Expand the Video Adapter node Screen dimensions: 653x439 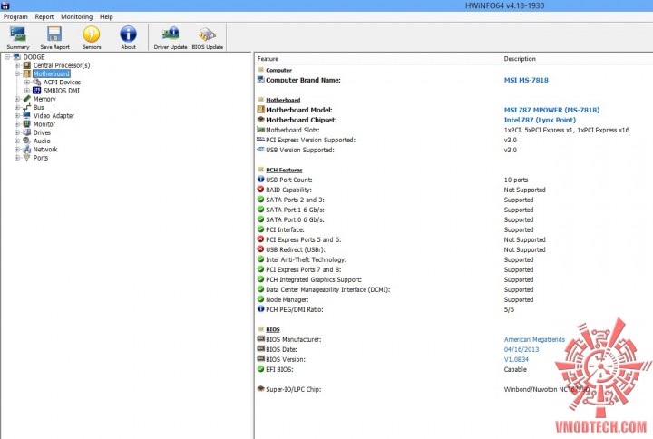pyautogui.click(x=17, y=116)
